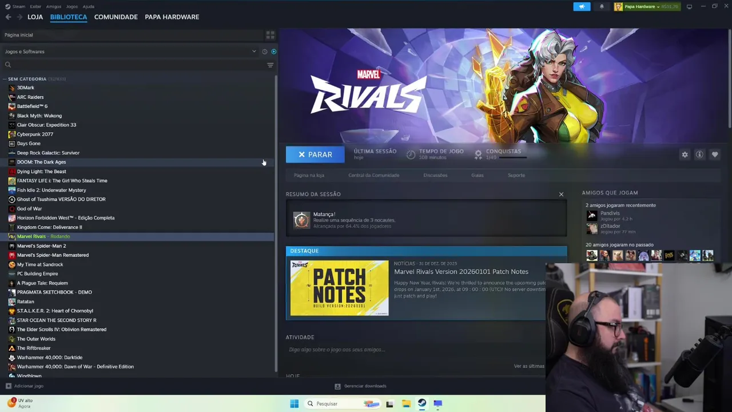Click Cyberpunk 2077 game icon

pos(12,134)
